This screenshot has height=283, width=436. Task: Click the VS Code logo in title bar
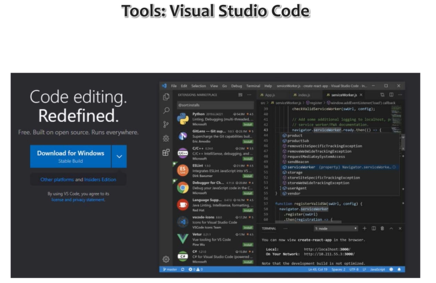[x=165, y=86]
